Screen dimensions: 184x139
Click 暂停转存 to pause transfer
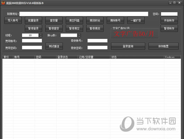(x=169, y=28)
